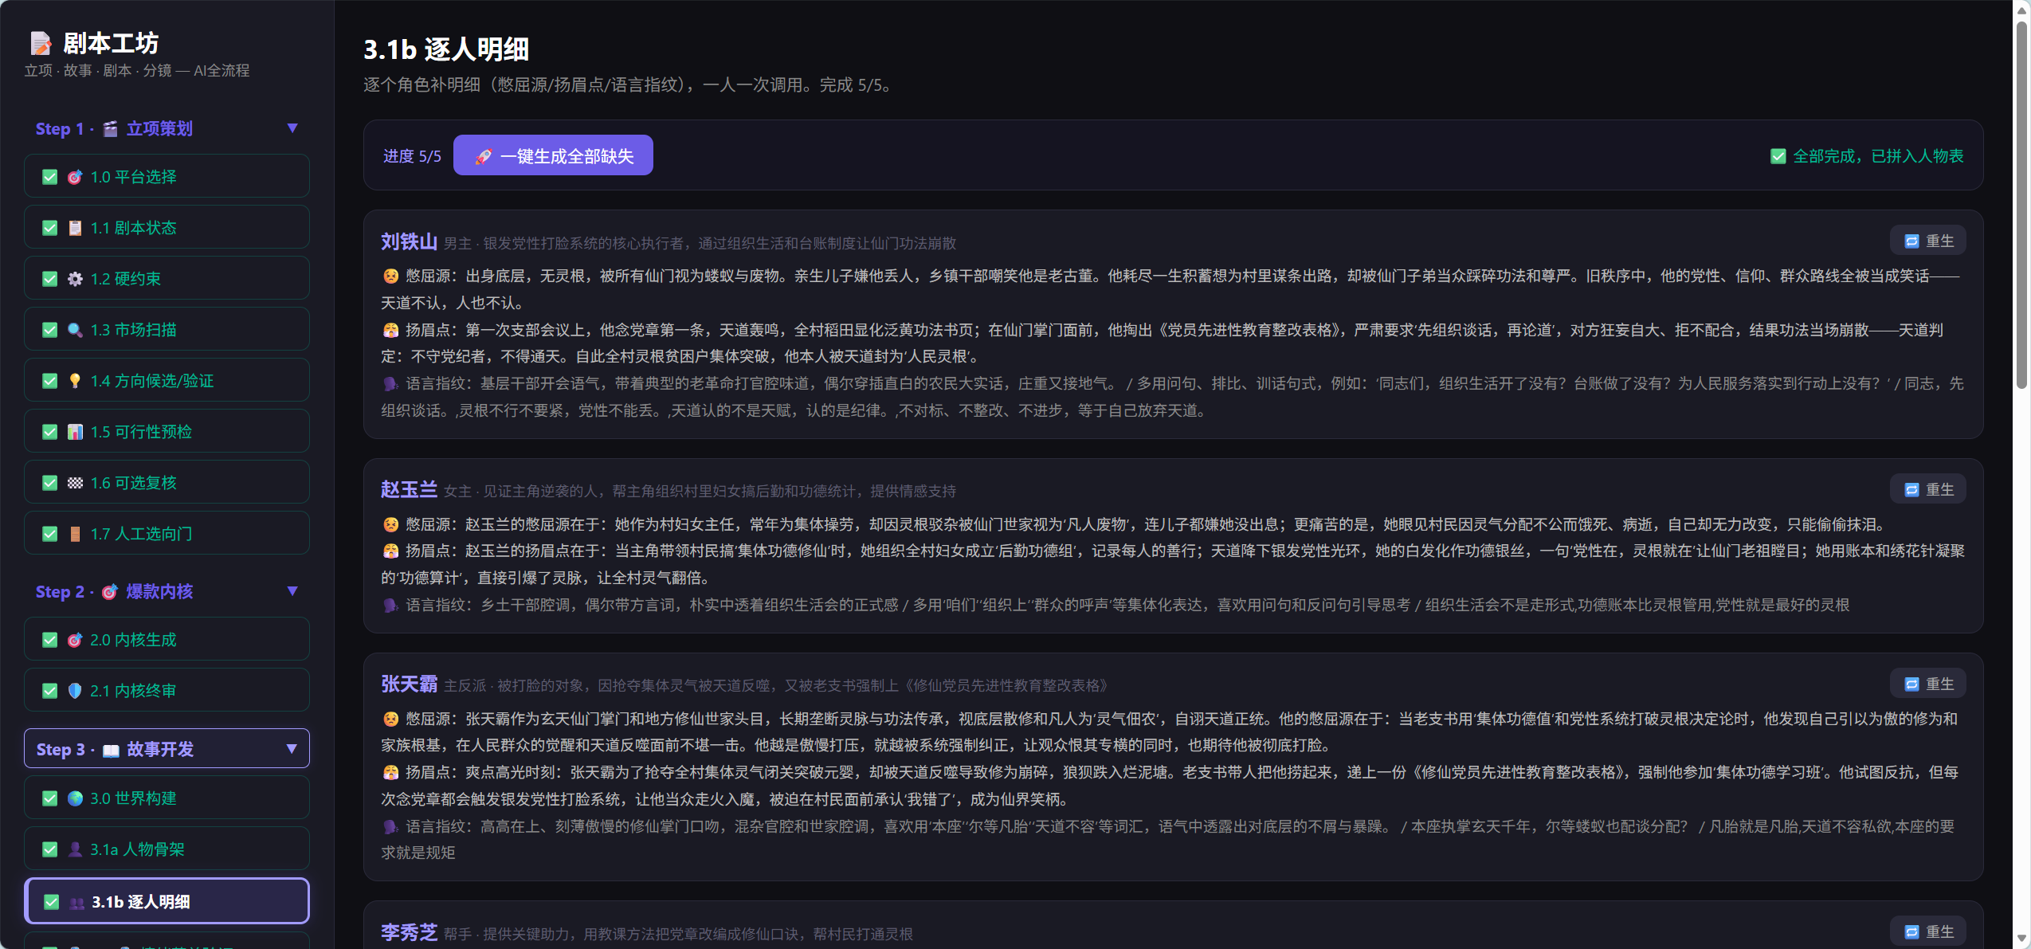Regenerate 李秀芝 character details with 重生
This screenshot has height=949, width=2031.
(1928, 931)
